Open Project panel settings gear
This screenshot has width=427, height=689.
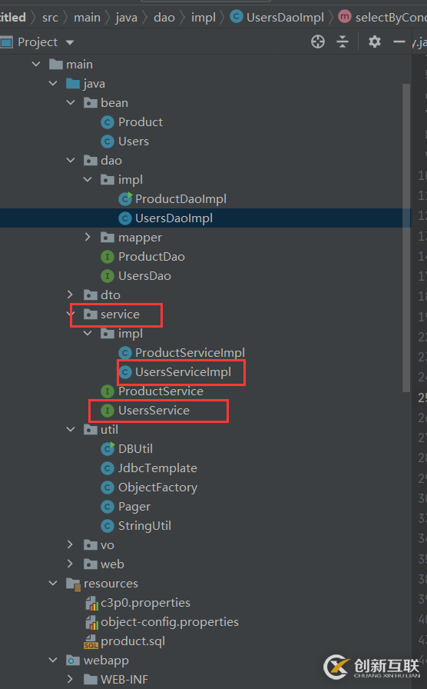[x=374, y=42]
